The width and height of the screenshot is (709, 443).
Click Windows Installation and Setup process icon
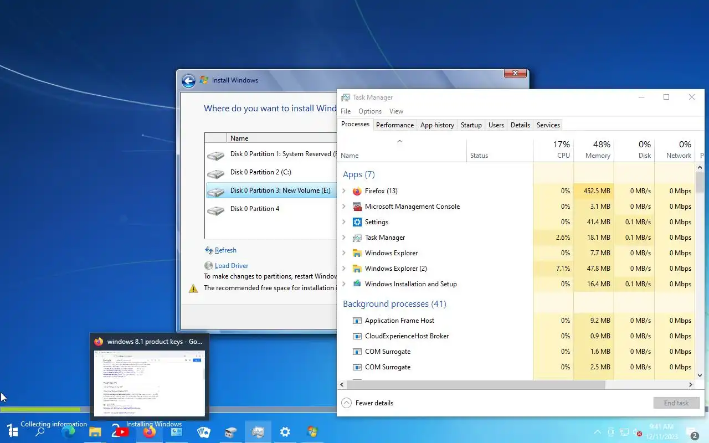[357, 284]
